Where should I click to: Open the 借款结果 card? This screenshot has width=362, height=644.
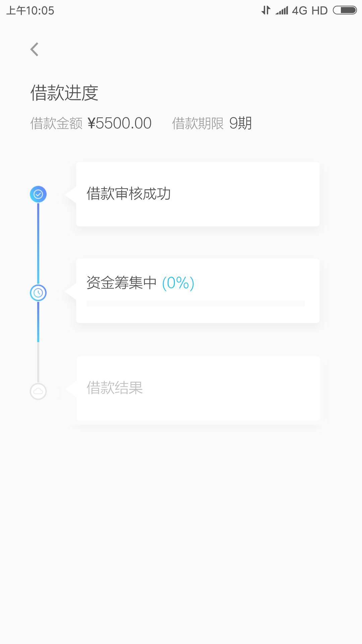click(x=198, y=388)
